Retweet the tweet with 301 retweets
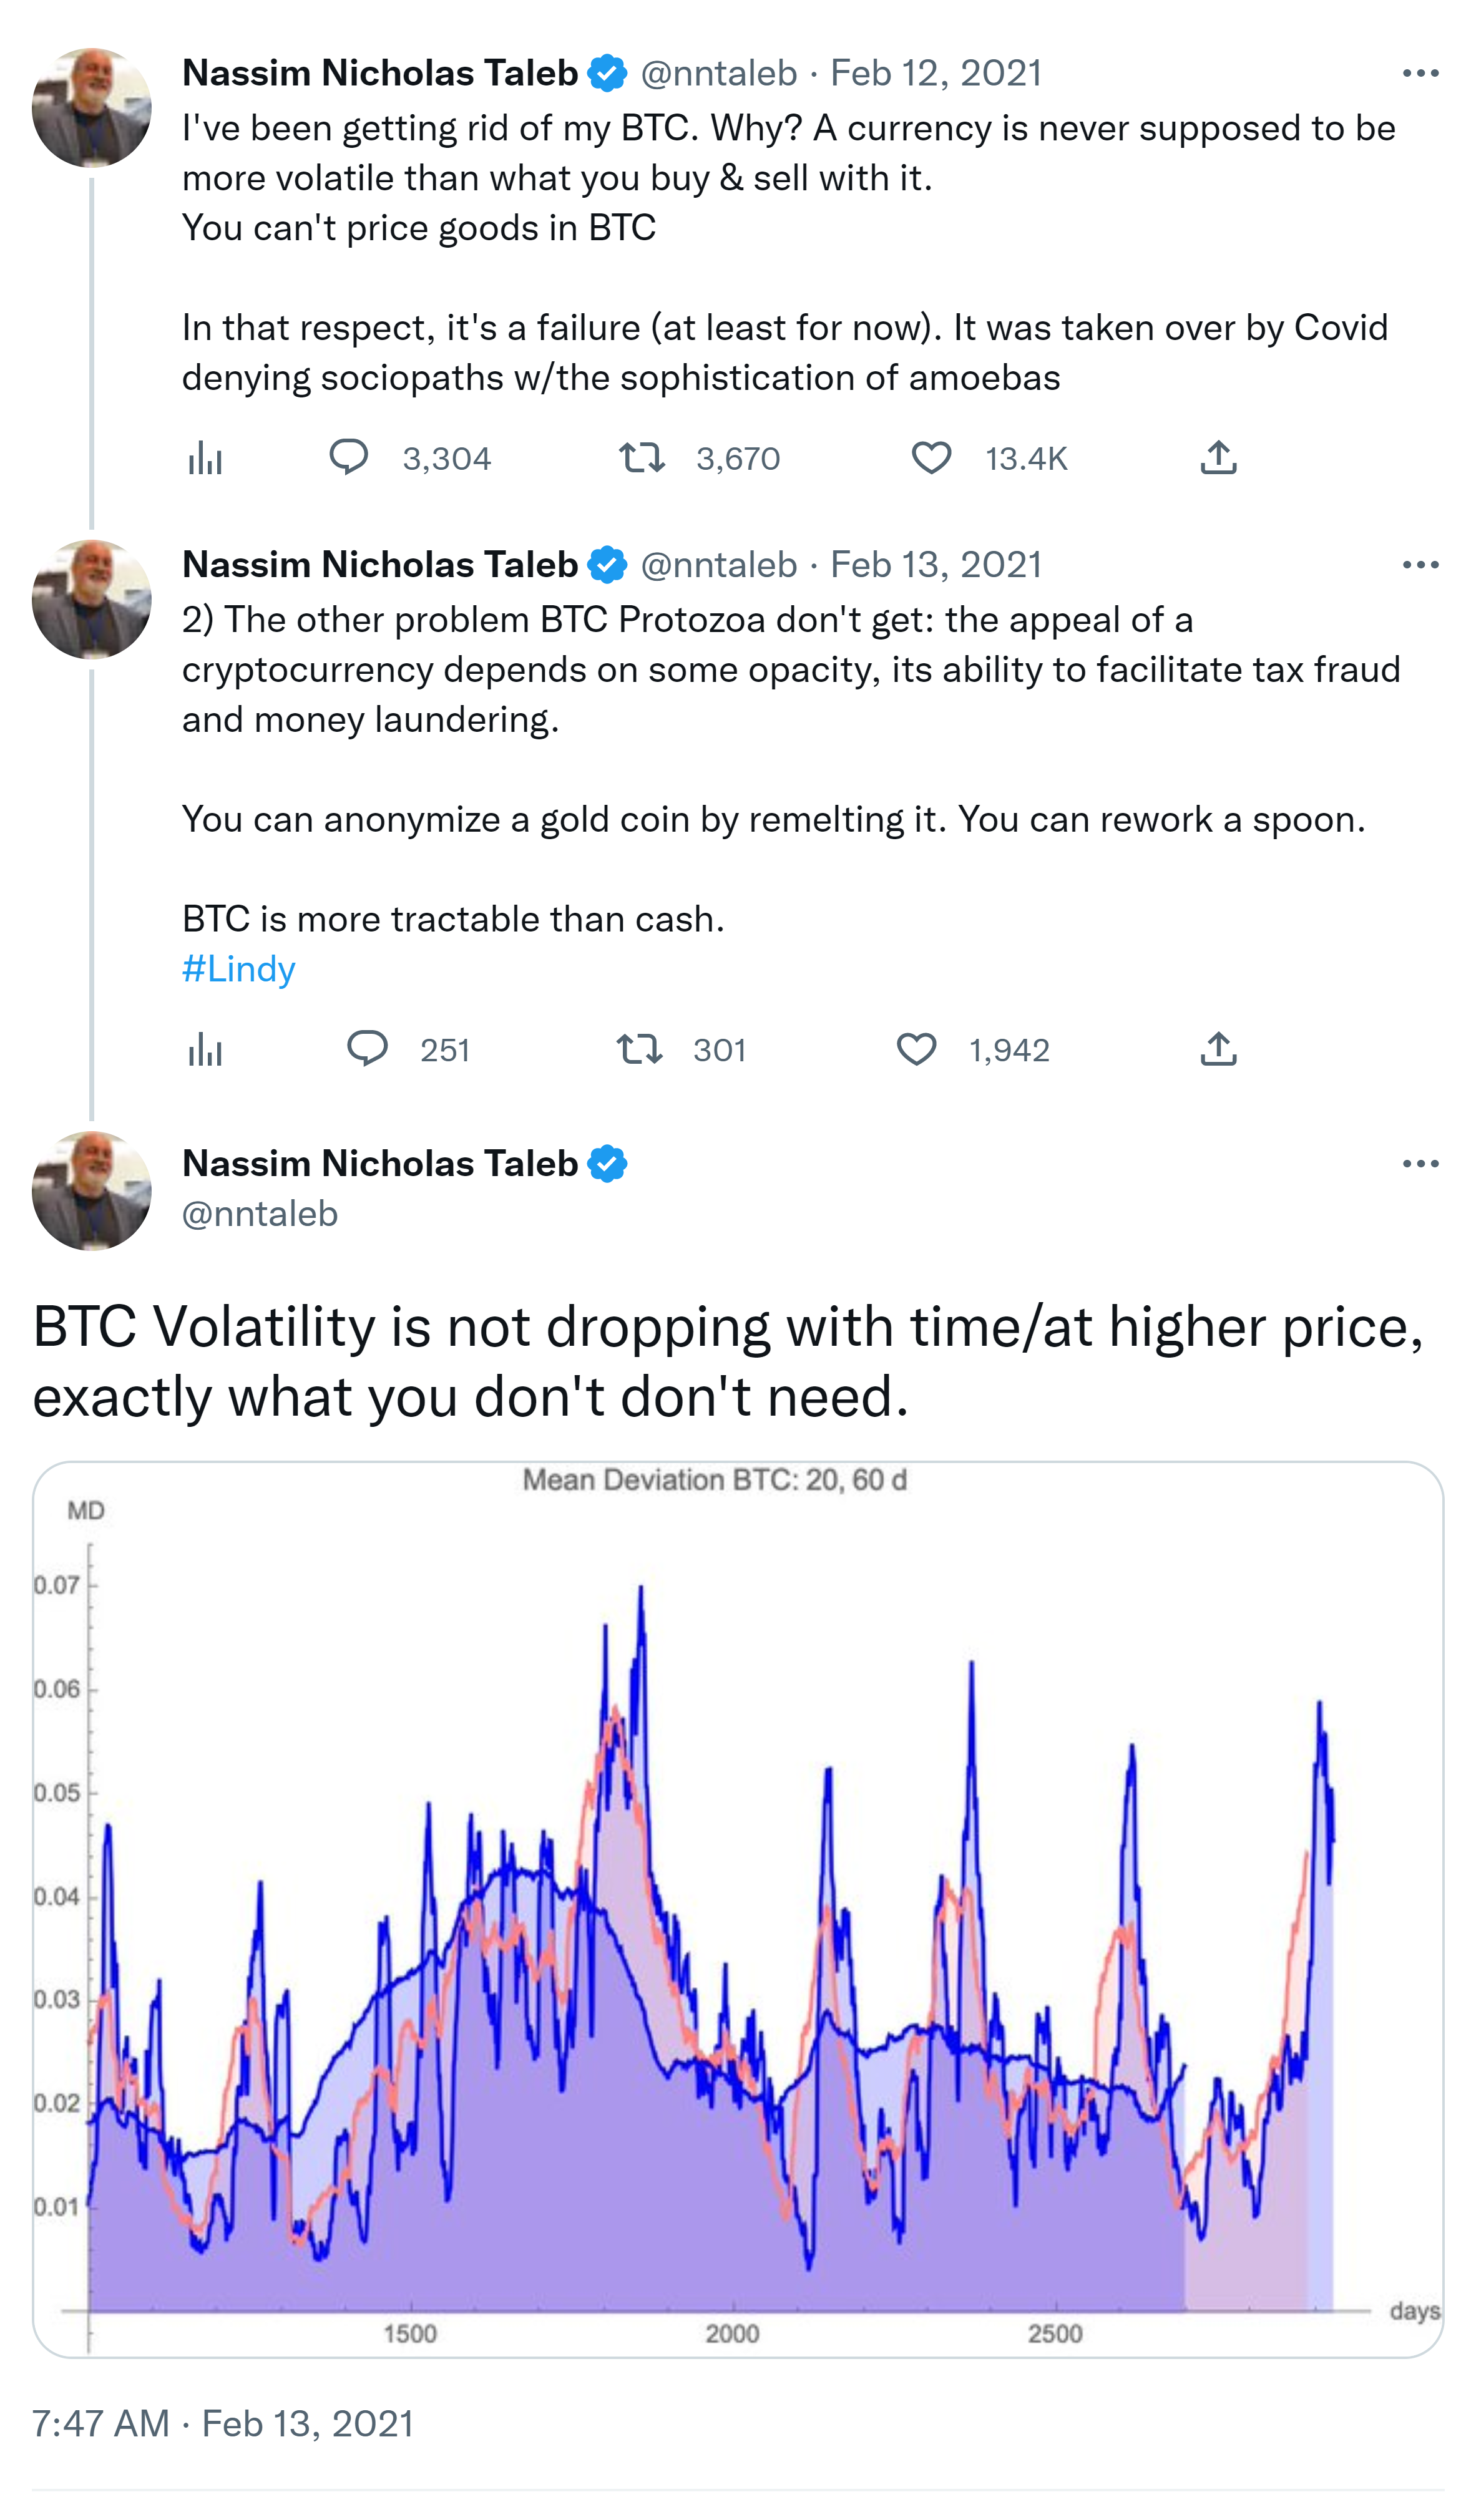The image size is (1461, 2520). point(639,1050)
